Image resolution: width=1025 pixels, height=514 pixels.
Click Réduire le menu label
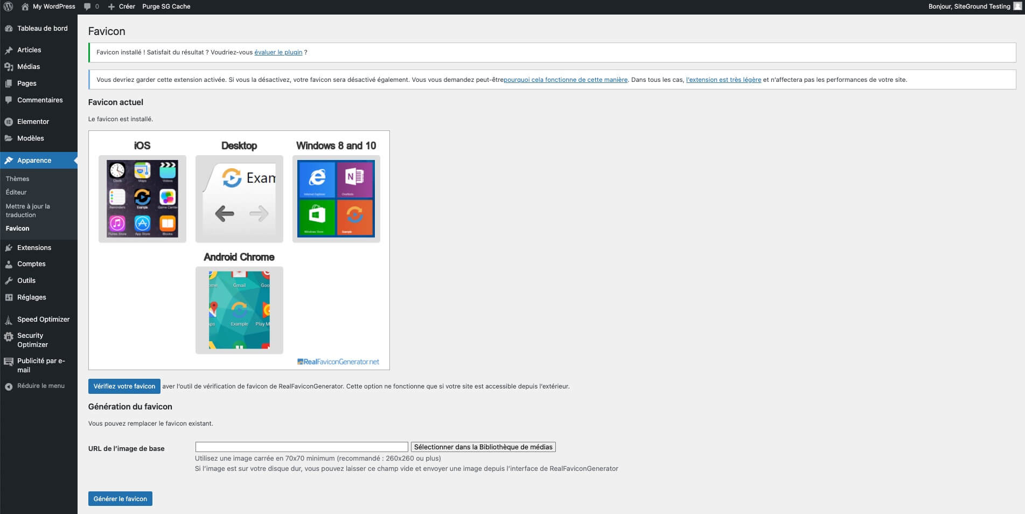pyautogui.click(x=41, y=386)
